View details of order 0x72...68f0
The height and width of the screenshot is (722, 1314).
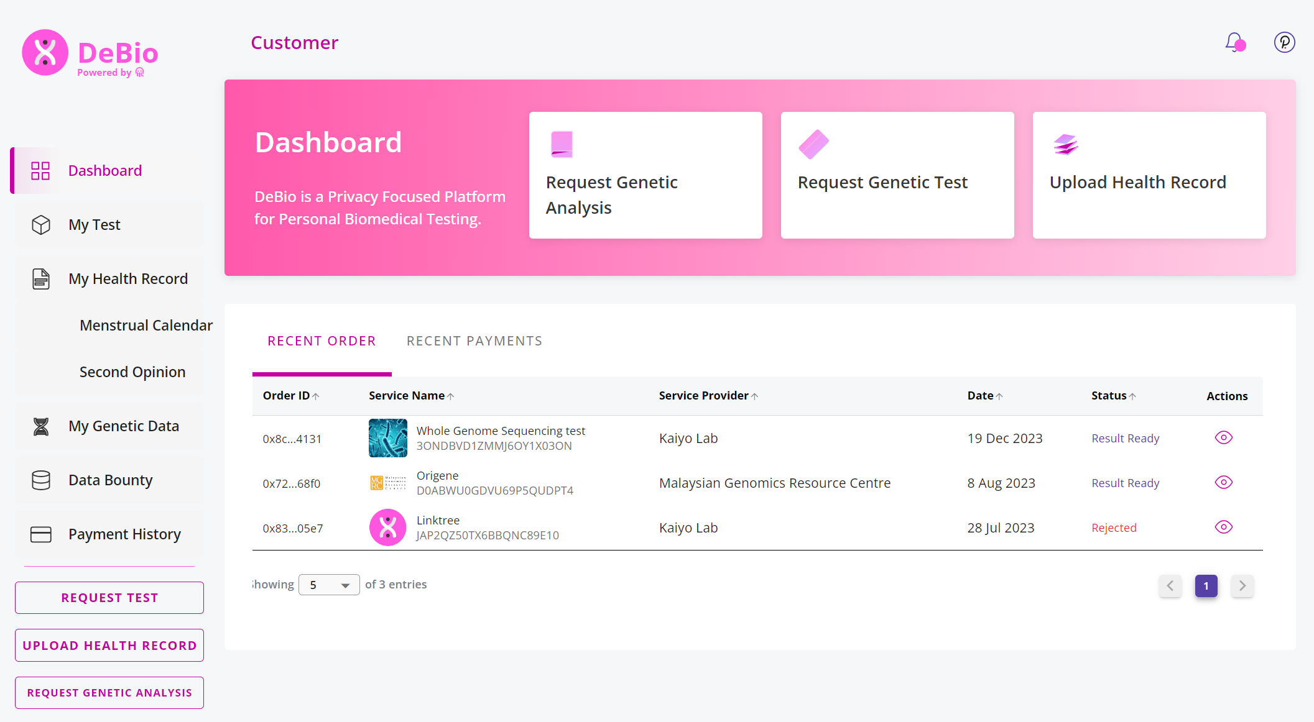(1223, 482)
